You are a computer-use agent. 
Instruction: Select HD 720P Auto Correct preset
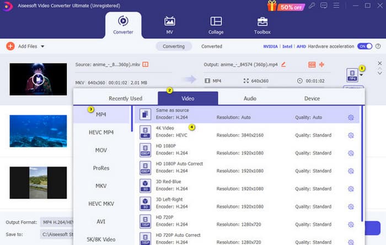click(x=247, y=238)
